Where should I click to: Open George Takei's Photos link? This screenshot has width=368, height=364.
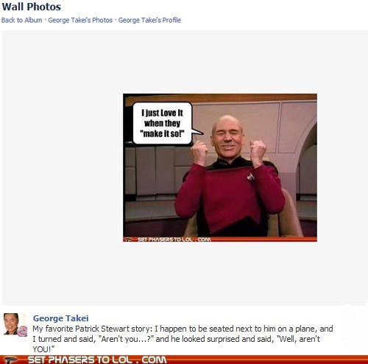click(80, 20)
